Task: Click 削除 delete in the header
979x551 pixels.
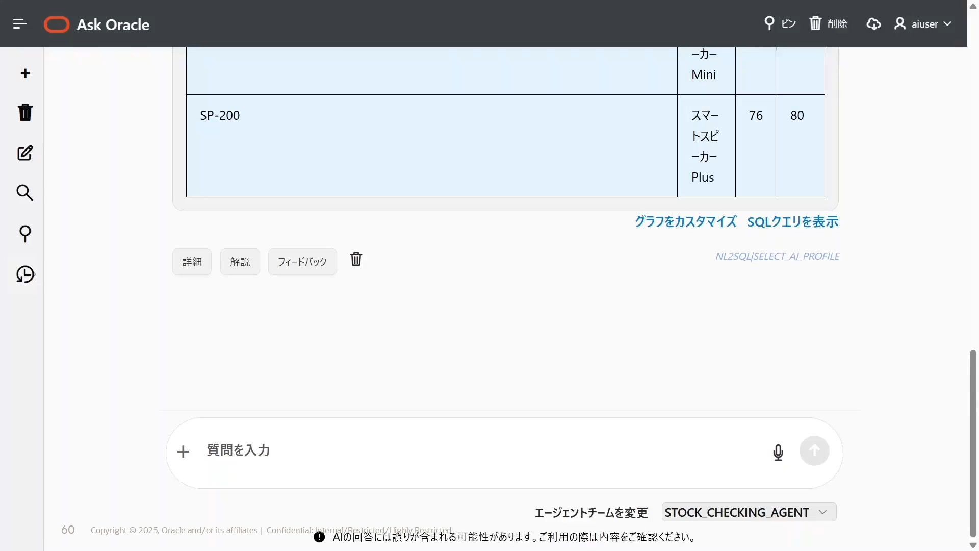Action: click(x=829, y=23)
